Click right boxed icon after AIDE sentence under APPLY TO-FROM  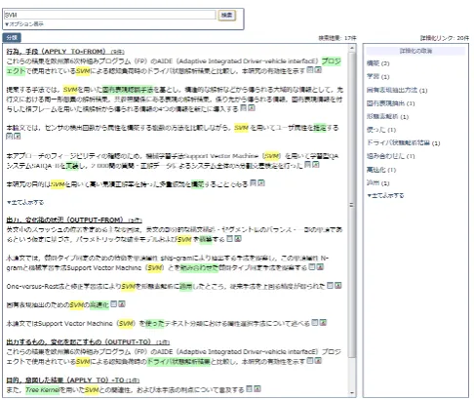click(x=318, y=70)
